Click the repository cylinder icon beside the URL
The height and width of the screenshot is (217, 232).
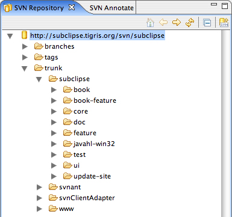pos(24,35)
